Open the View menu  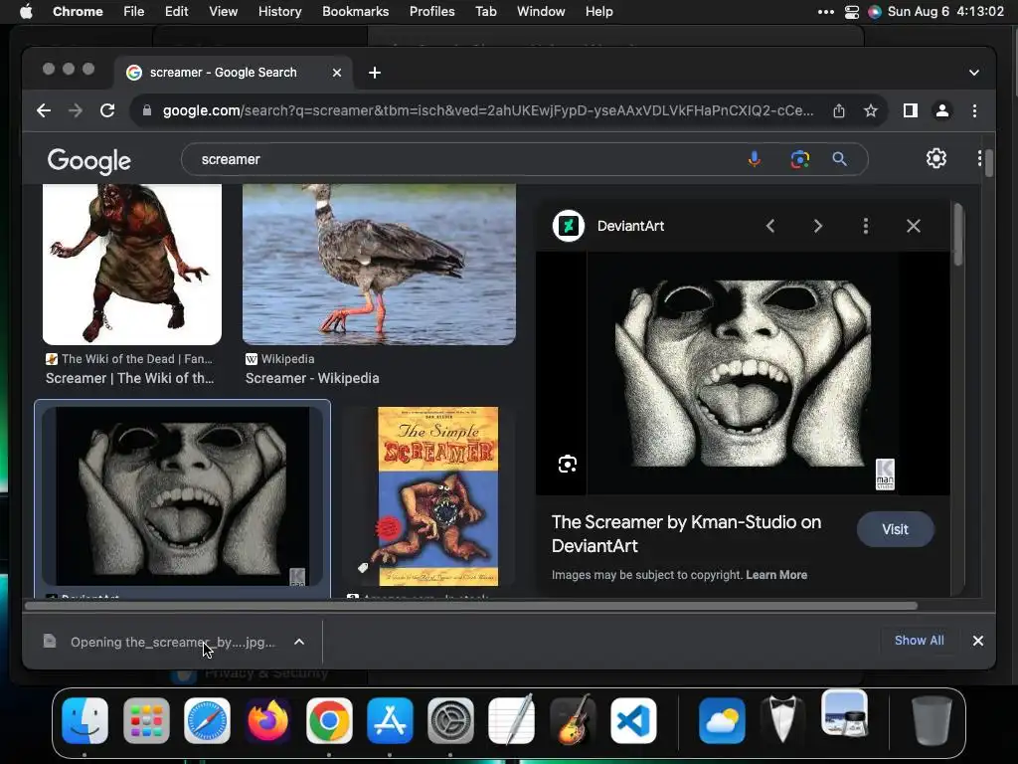[223, 12]
